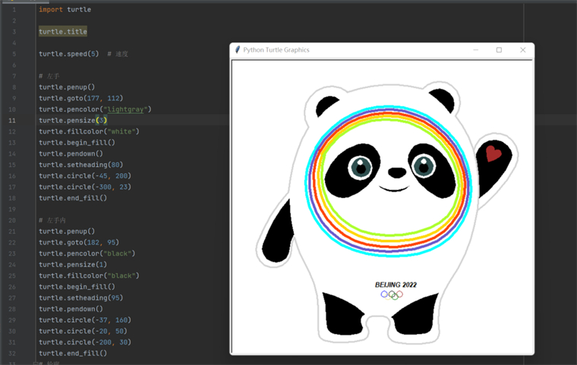Click the highlighted 'turtle.title' code

tap(63, 32)
